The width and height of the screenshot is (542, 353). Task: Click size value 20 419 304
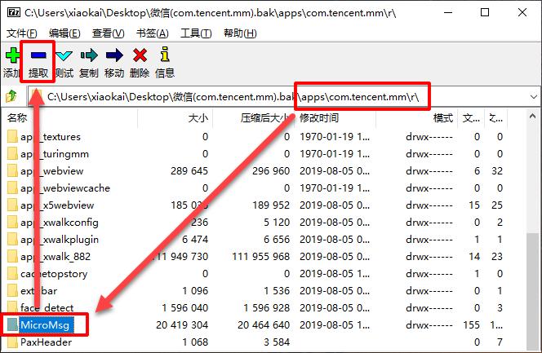point(182,324)
